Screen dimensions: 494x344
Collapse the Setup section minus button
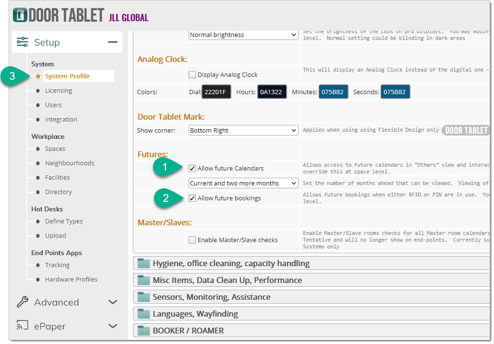(113, 42)
